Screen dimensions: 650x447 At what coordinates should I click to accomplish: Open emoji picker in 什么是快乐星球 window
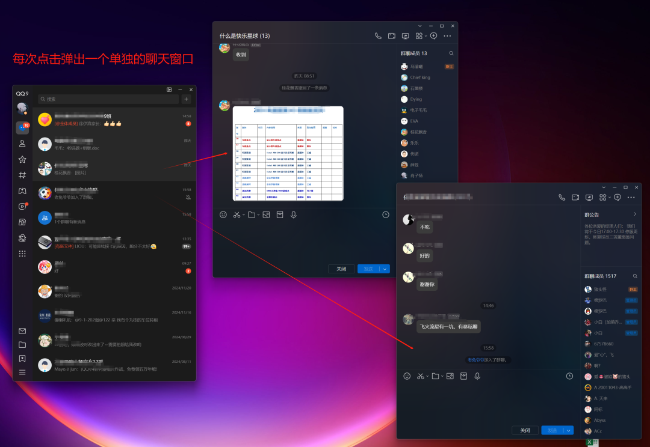coord(223,215)
